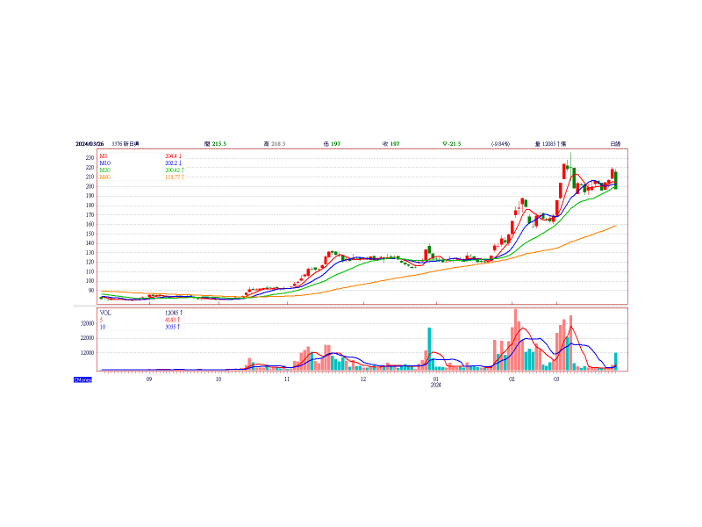
Task: Click the opening price 215.5 in header
Action: pyautogui.click(x=216, y=143)
